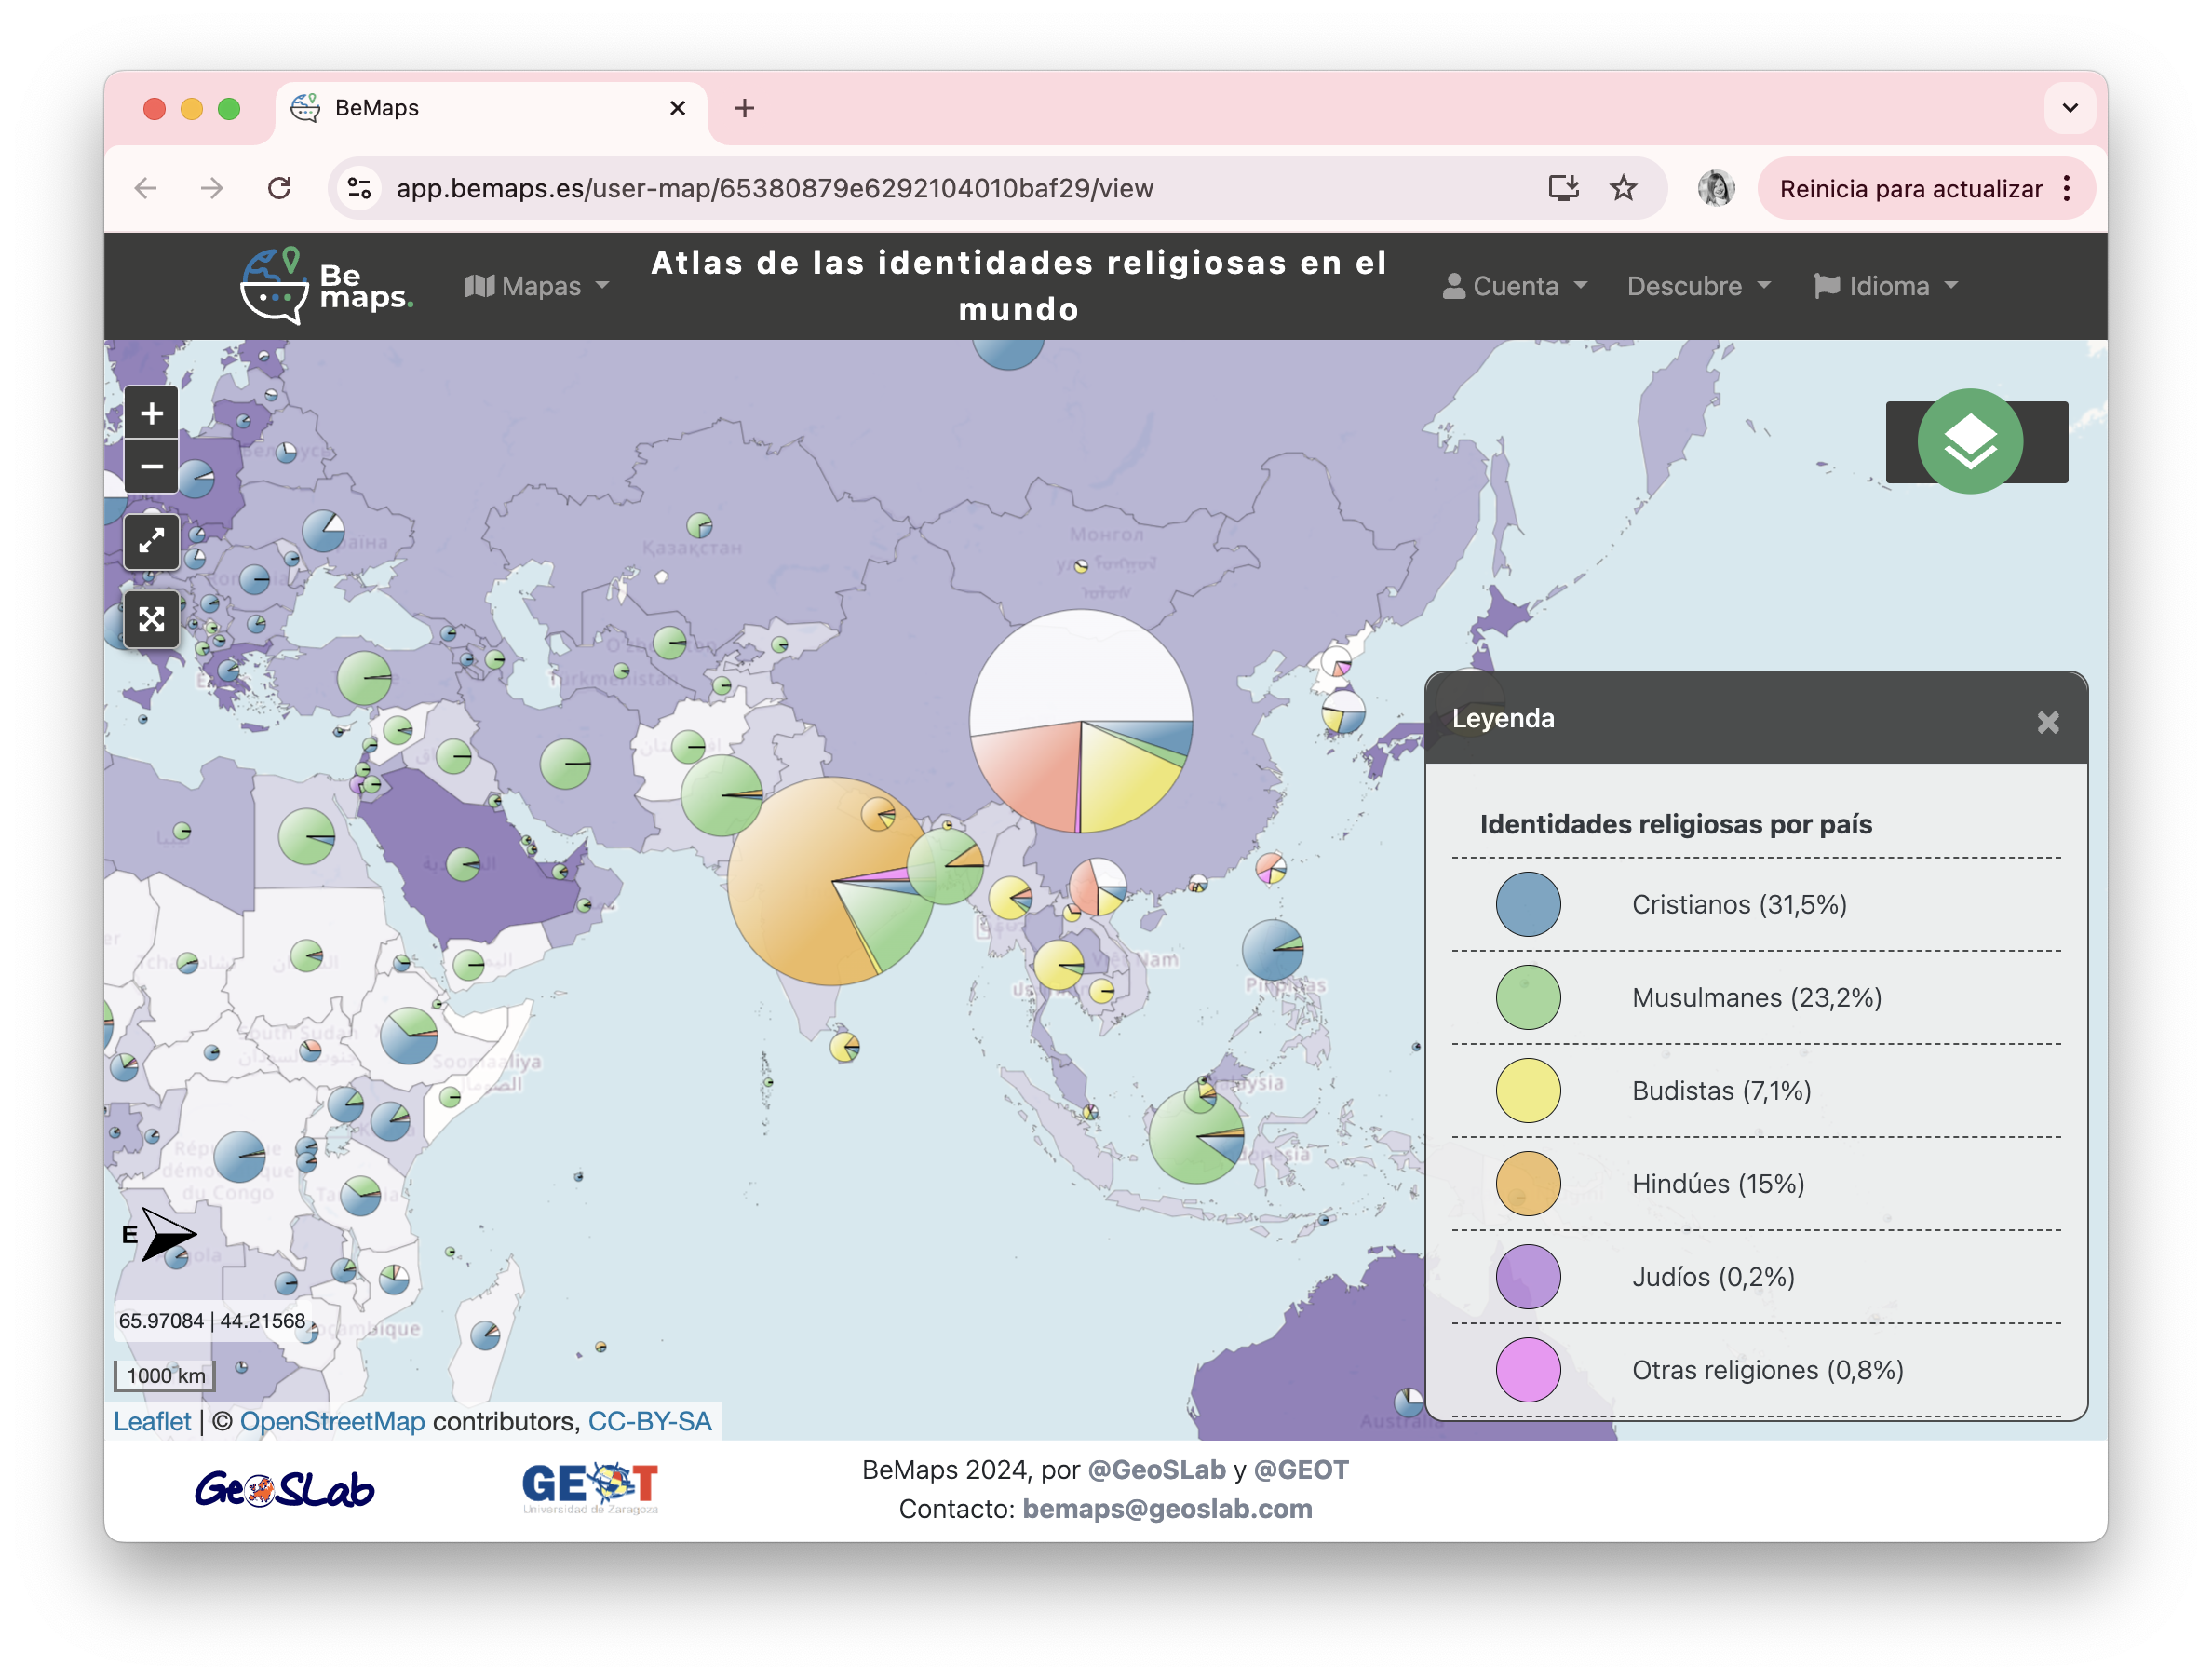Click Musulmanes (23,2%) legend label
Viewport: 2212px width, 1680px height.
[1756, 997]
